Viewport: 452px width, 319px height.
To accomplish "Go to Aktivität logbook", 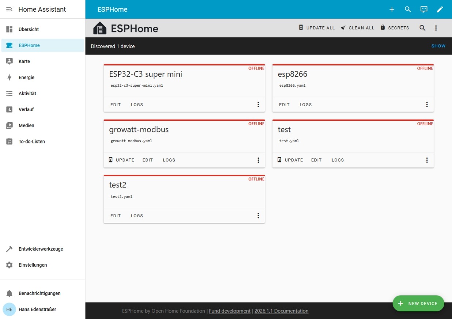I will point(42,94).
